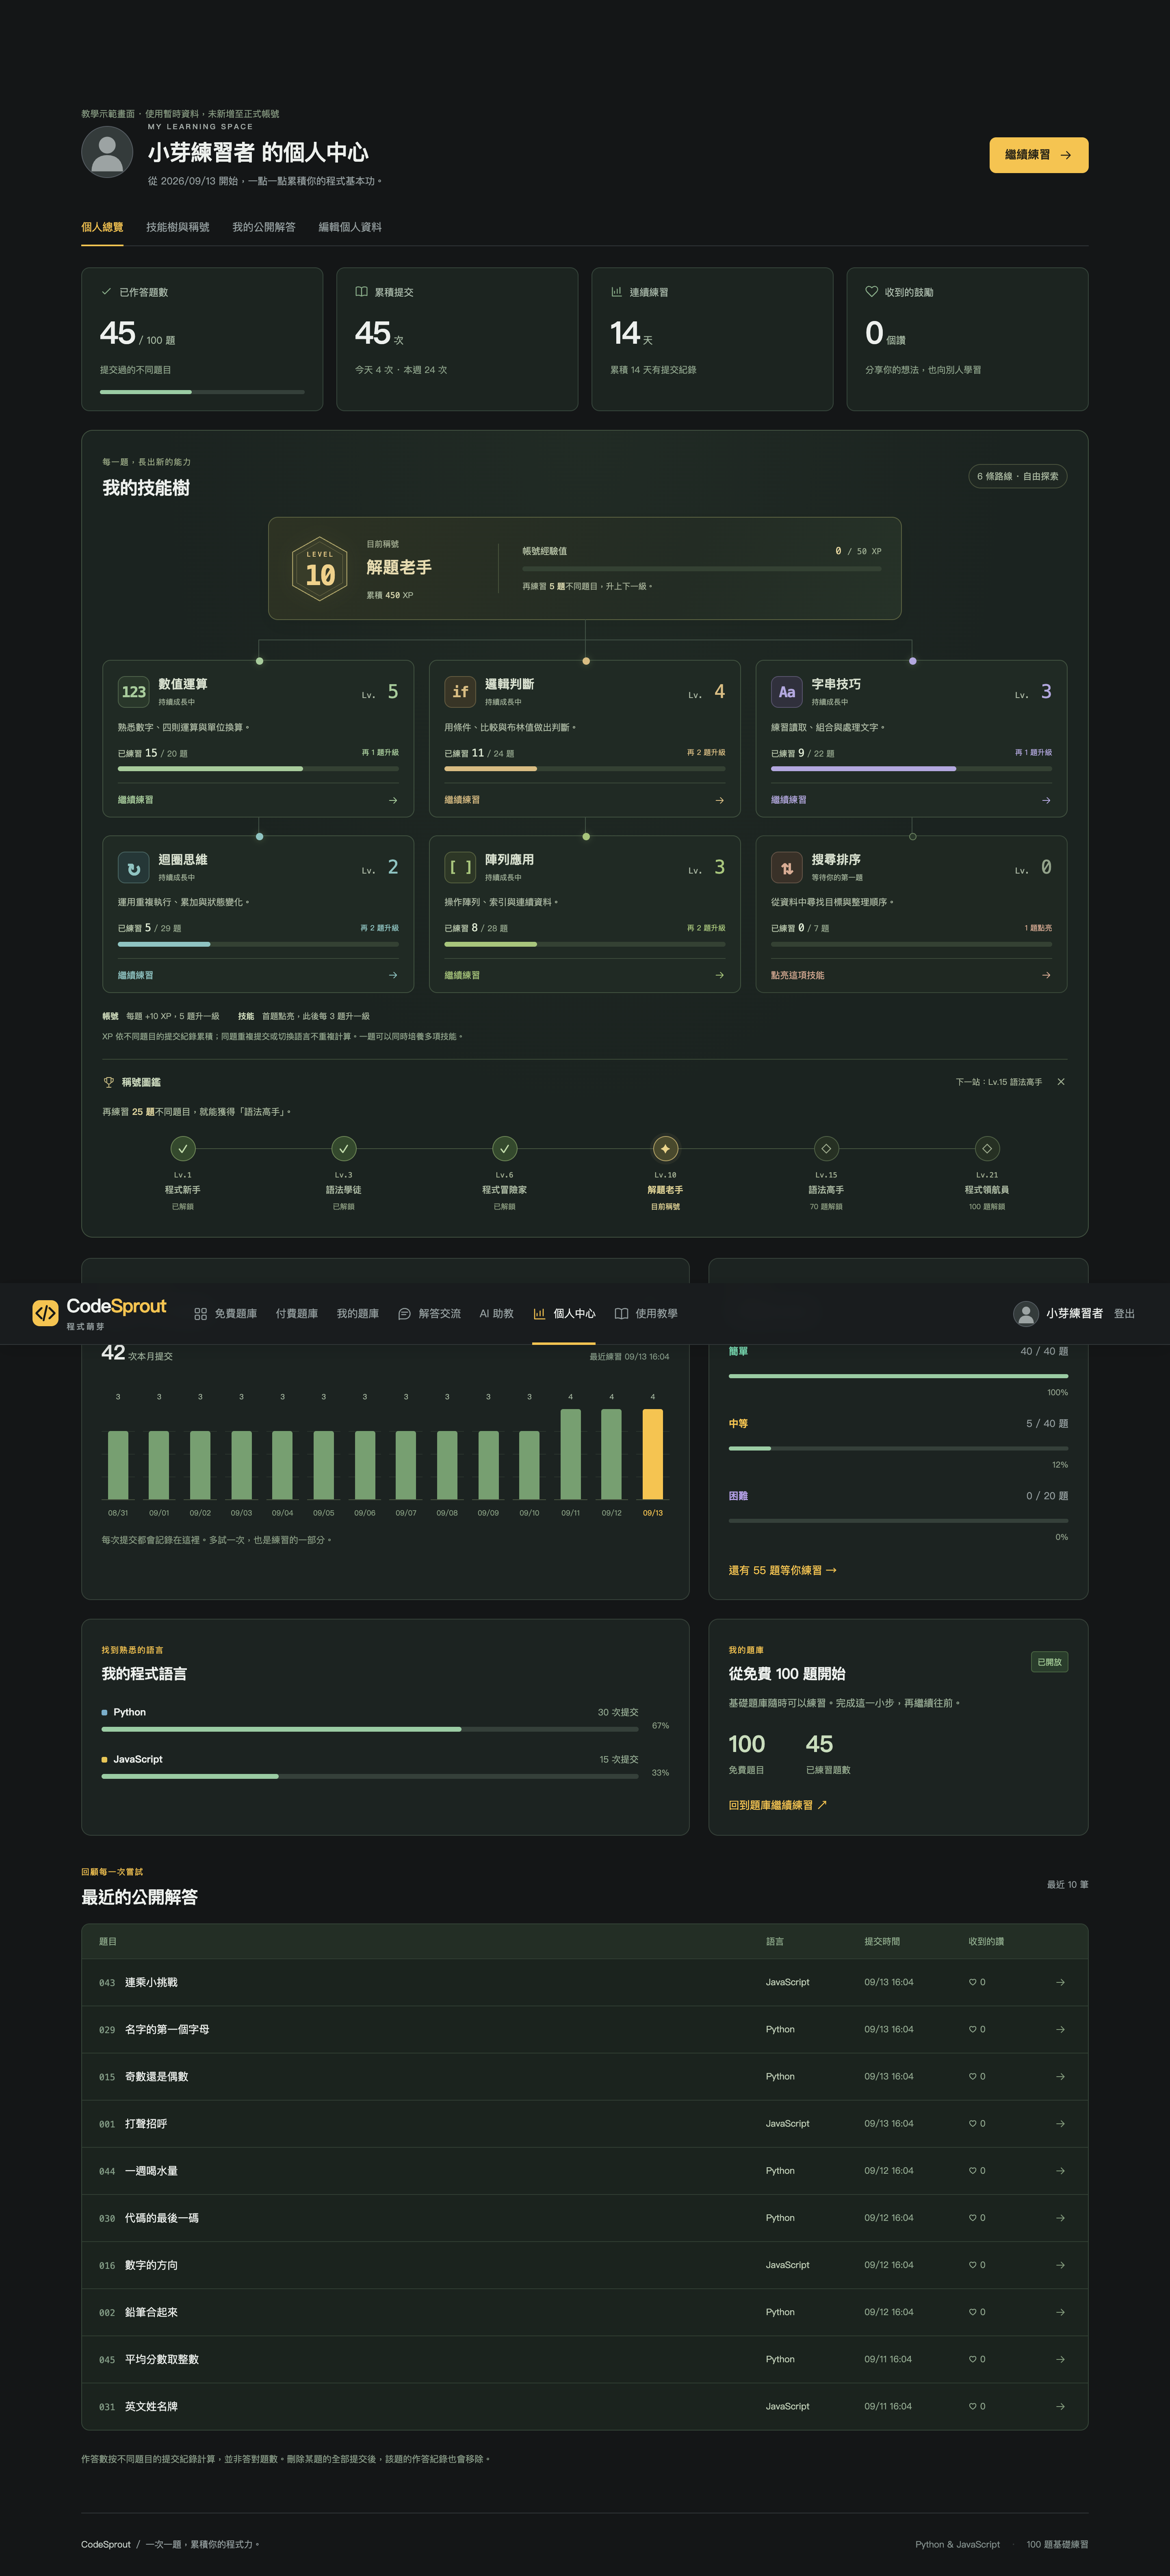Click the large profile avatar in the header
Viewport: 1170px width, 2576px height.
(107, 152)
